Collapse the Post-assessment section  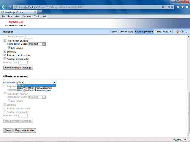(x=4, y=76)
